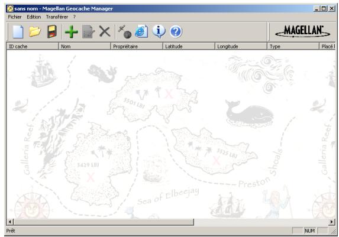Image resolution: width=339 pixels, height=237 pixels.
Task: Click the NUM indicator in status bar
Action: [x=309, y=230]
